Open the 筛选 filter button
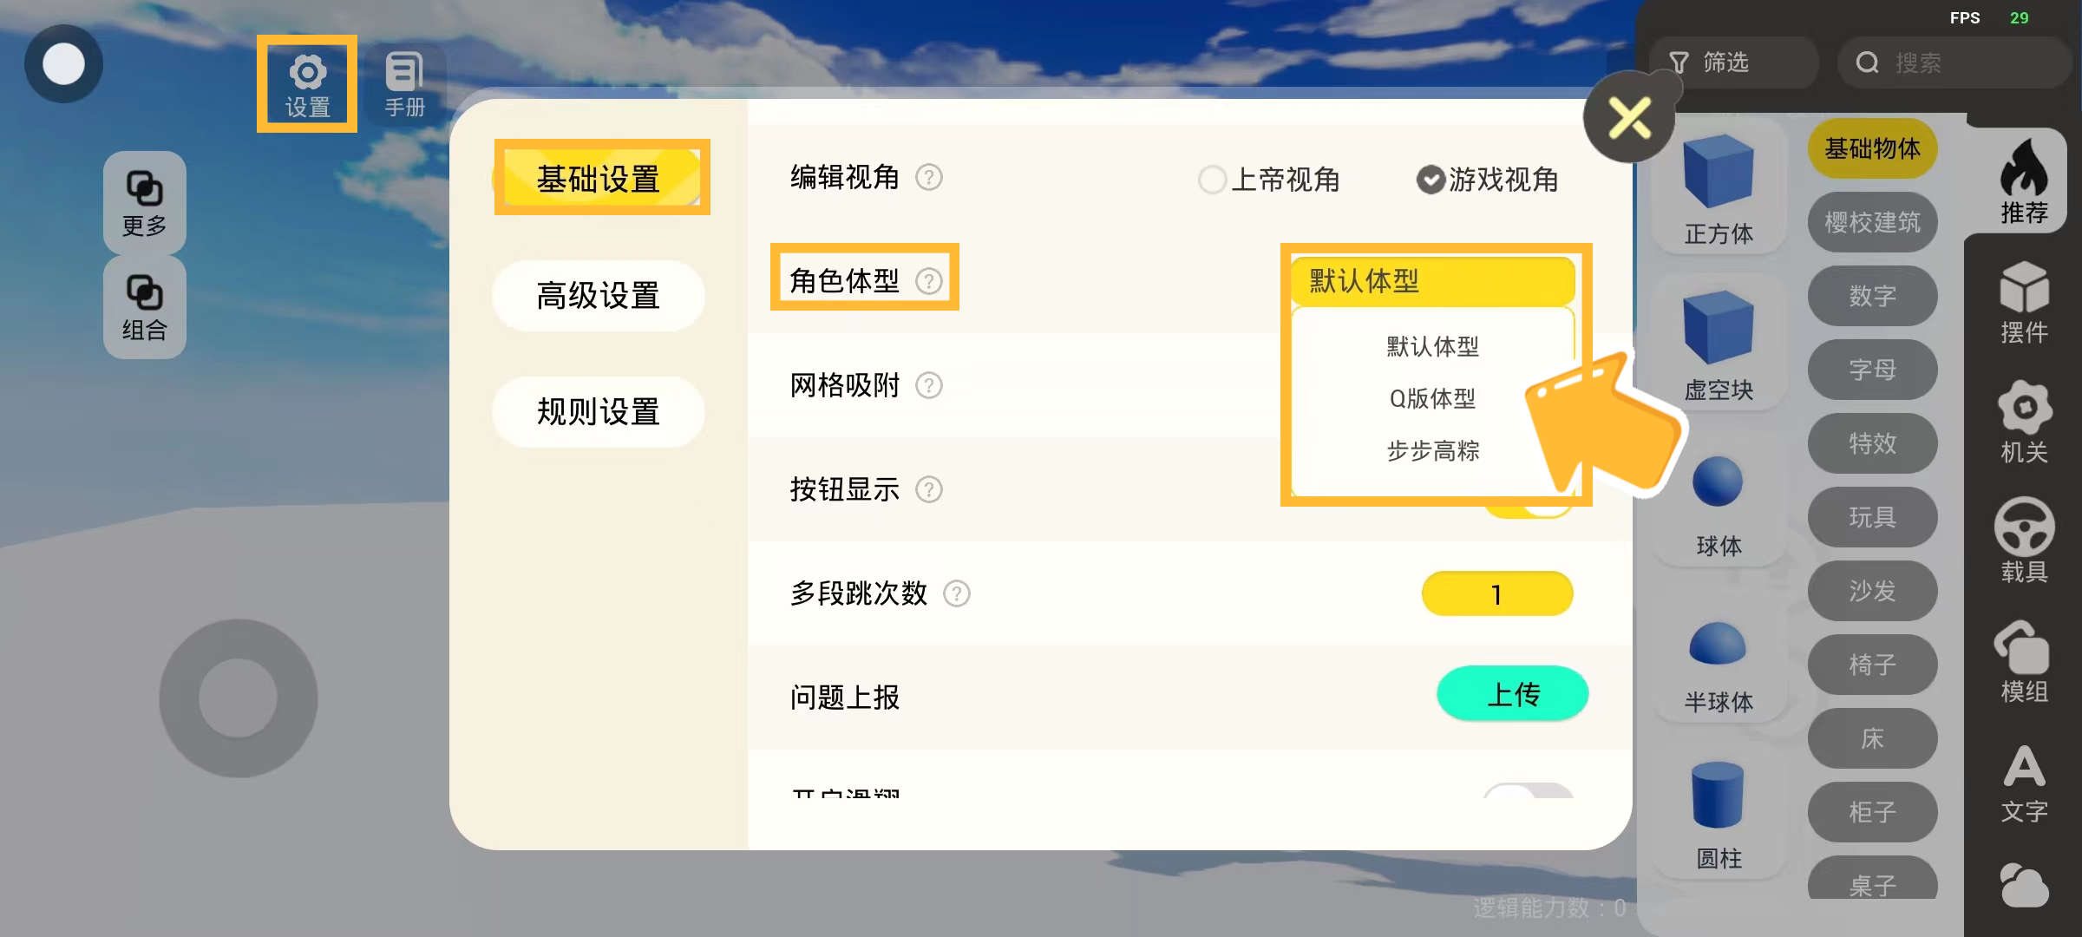2082x937 pixels. point(1732,62)
